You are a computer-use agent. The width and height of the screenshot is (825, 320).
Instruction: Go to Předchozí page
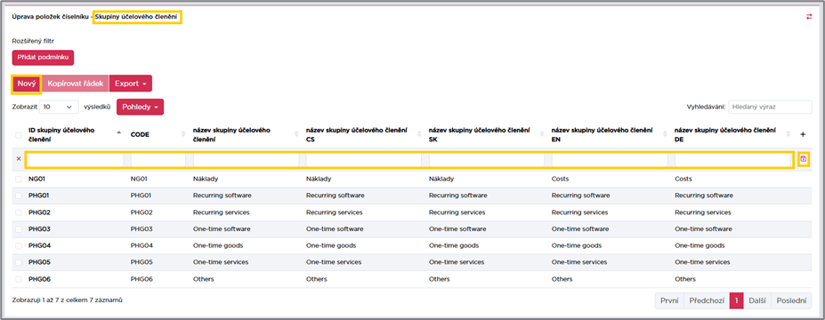tap(707, 301)
